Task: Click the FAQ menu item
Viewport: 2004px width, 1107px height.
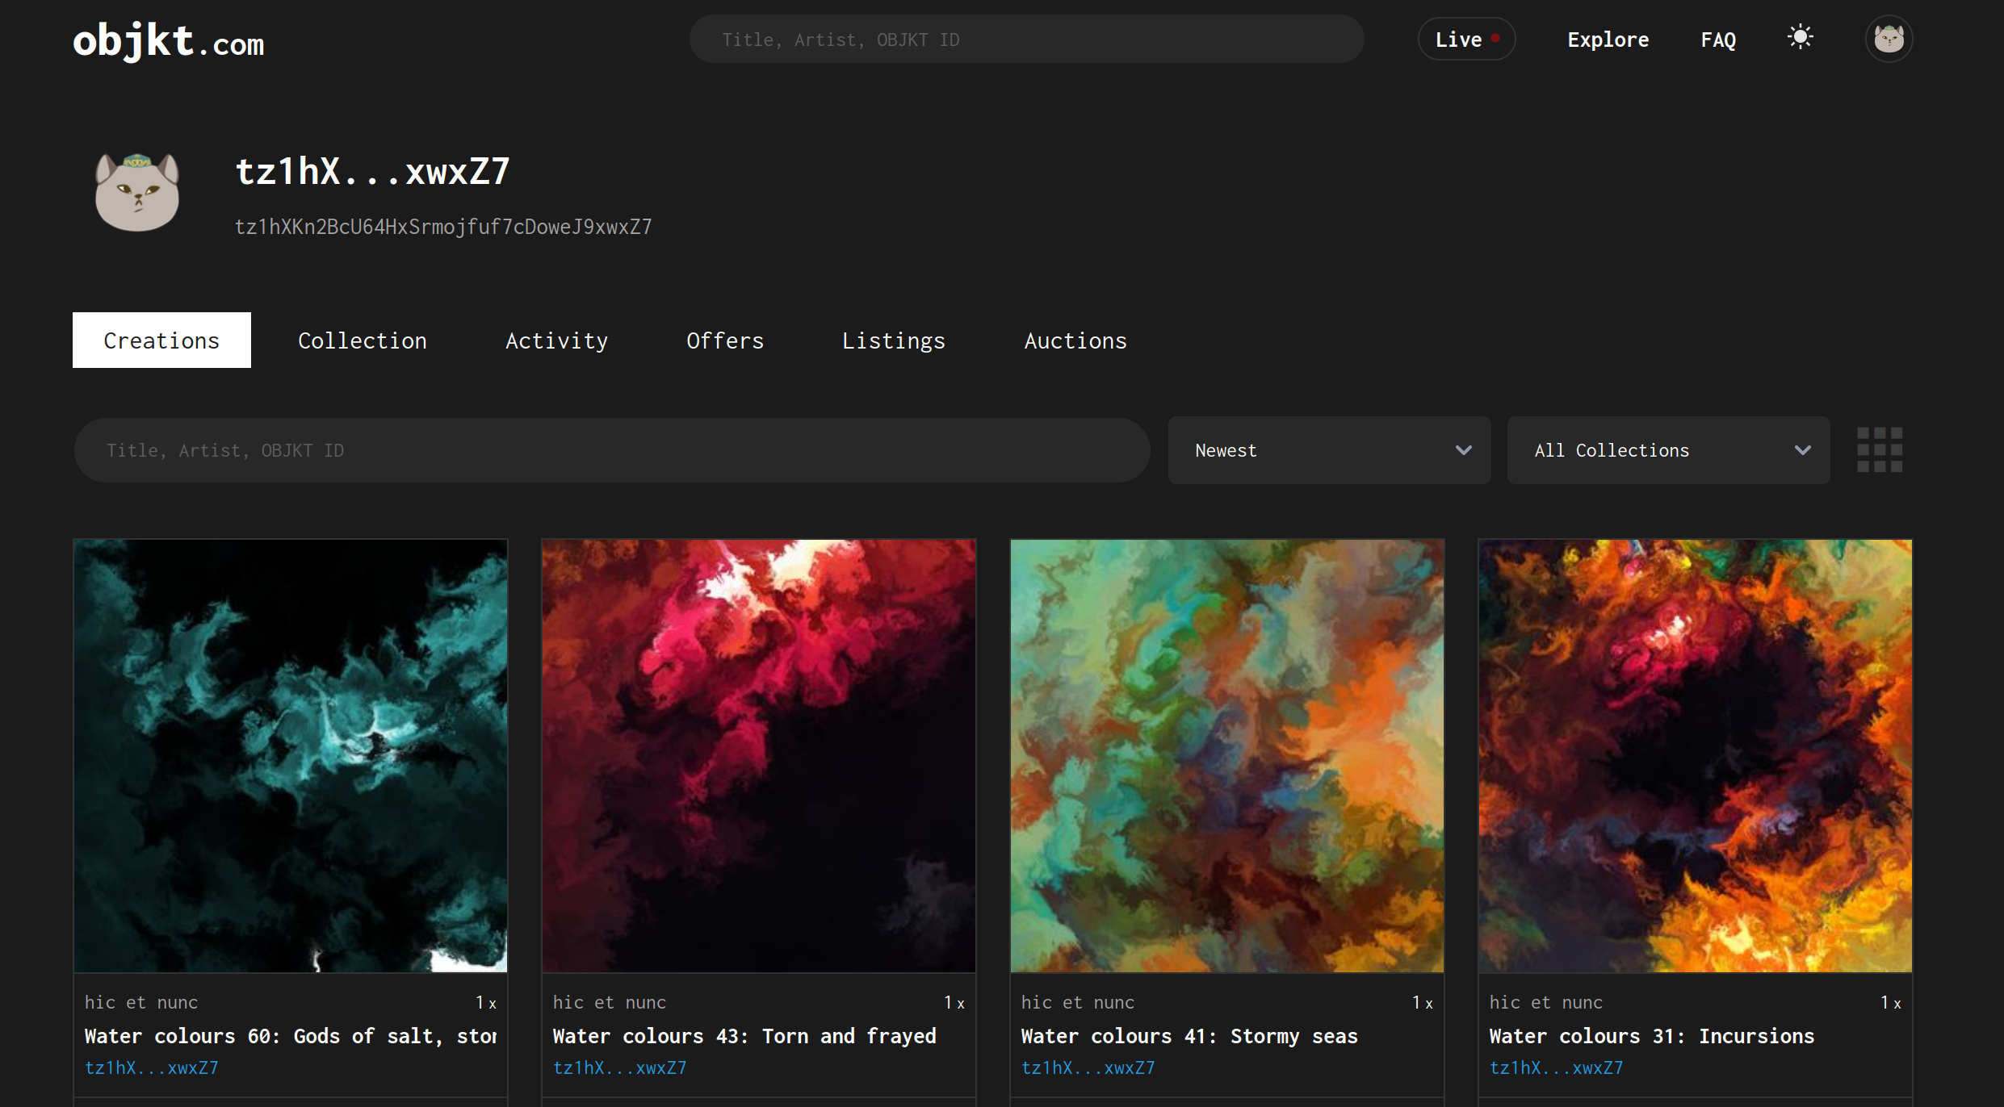Action: click(1717, 40)
